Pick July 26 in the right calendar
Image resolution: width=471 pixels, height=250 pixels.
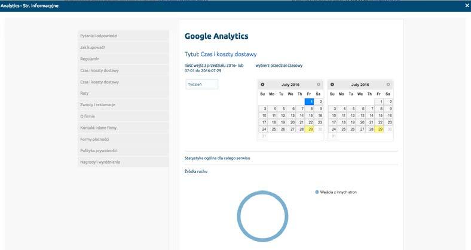351,129
